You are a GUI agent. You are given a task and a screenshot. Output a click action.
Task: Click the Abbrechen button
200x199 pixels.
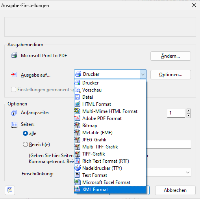[x=175, y=190]
